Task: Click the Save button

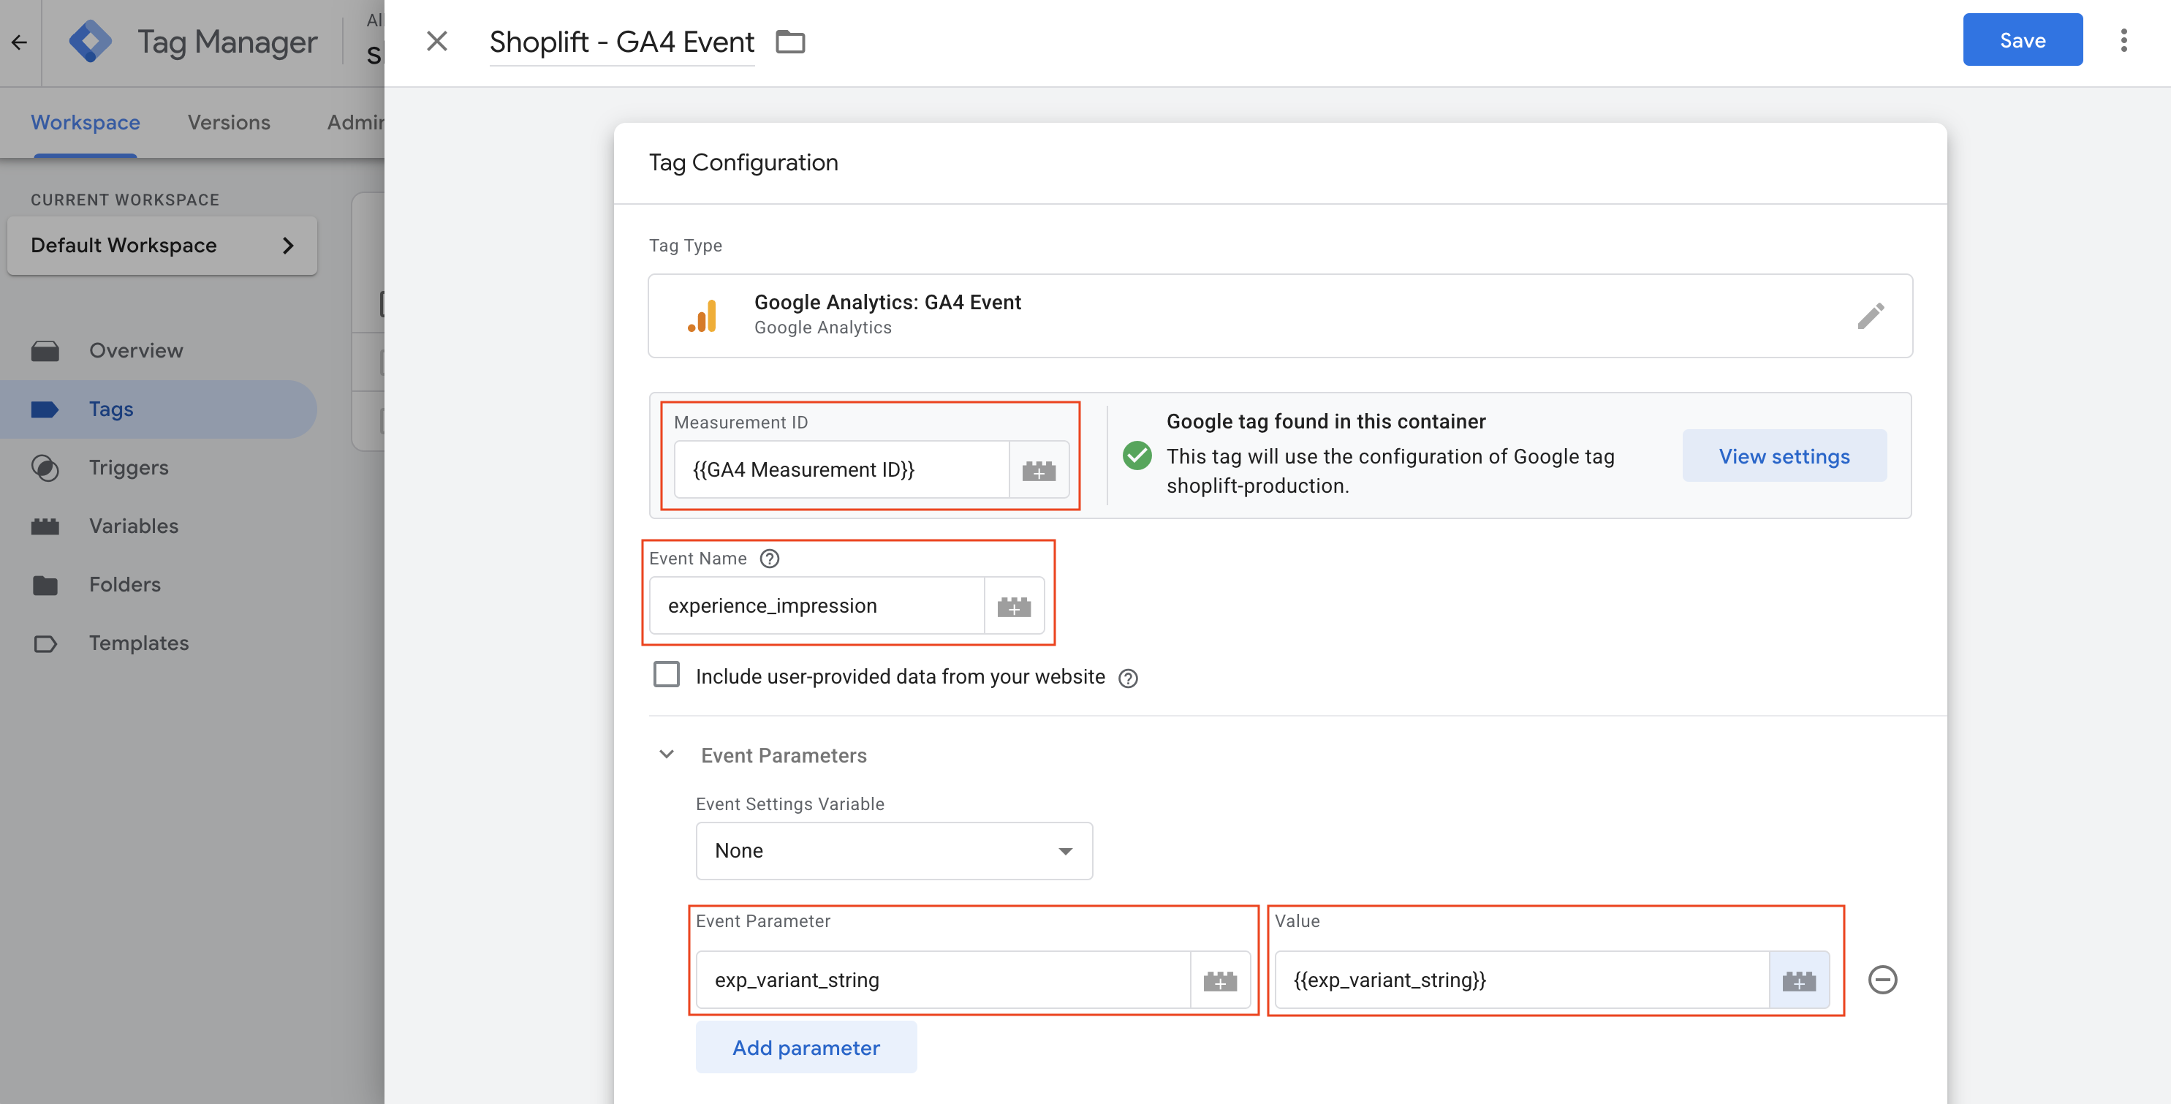Action: point(2021,39)
